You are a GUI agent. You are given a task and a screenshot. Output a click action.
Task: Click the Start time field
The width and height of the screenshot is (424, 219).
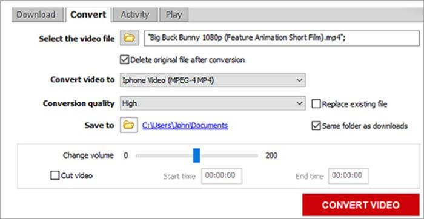[x=222, y=176]
